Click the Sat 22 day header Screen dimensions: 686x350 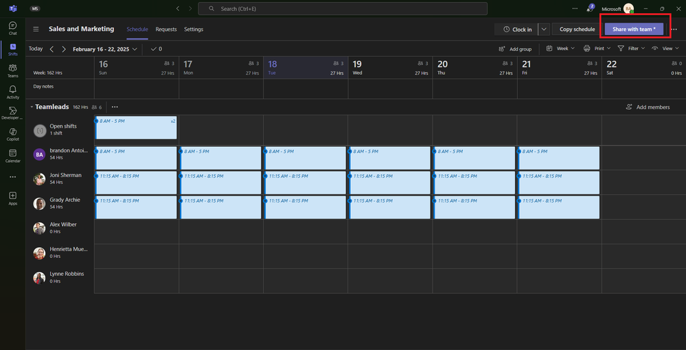coord(643,68)
